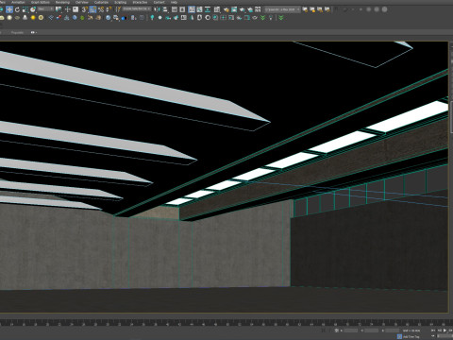Viewport: 453px width, 340px height.
Task: Go to the start frame
Action: click(433, 331)
